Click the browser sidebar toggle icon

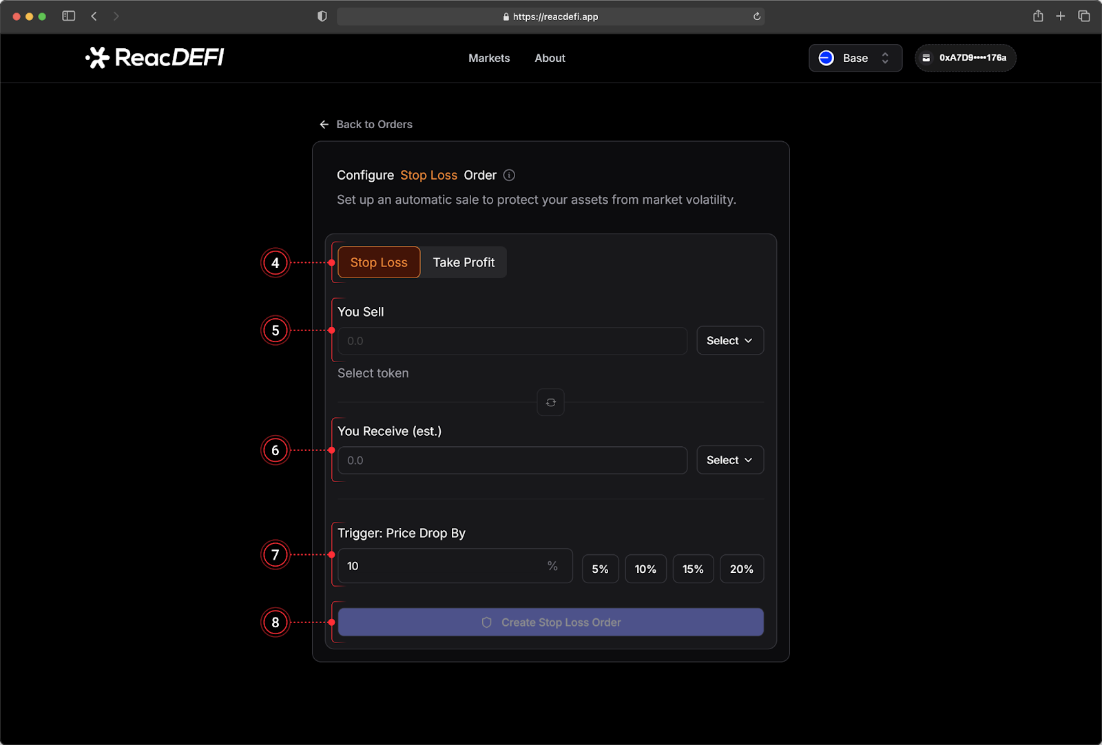[69, 16]
